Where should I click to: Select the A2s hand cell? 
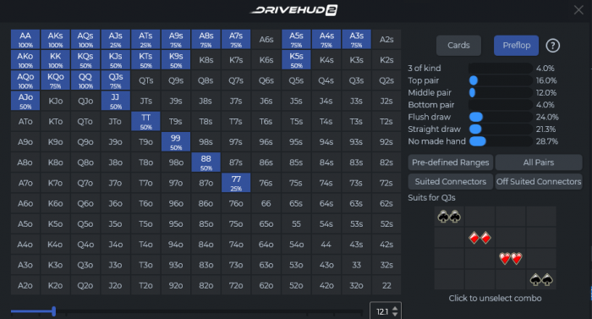pos(386,39)
